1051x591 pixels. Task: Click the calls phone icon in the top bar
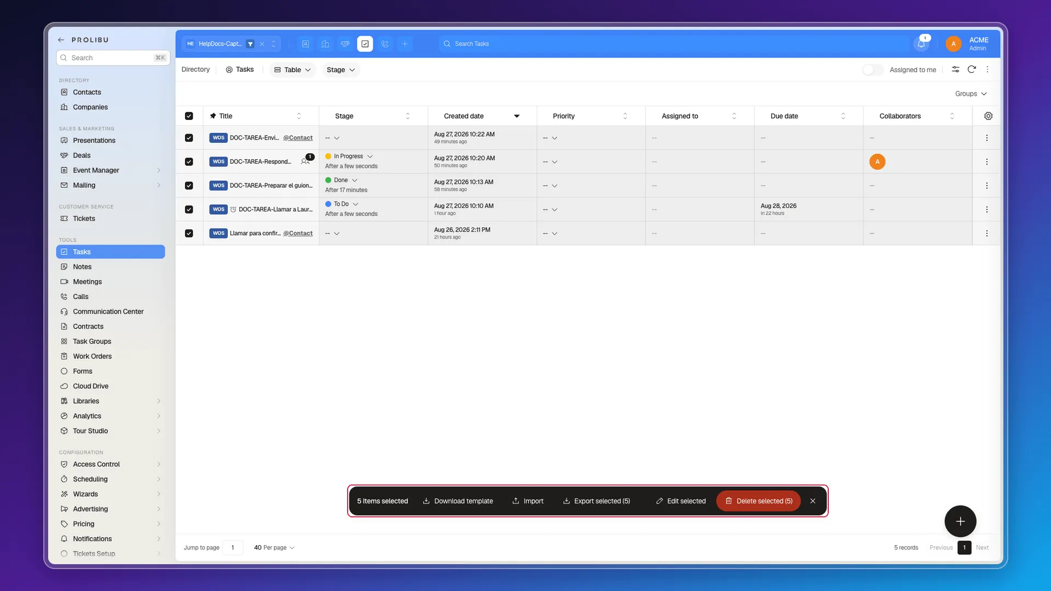(385, 44)
